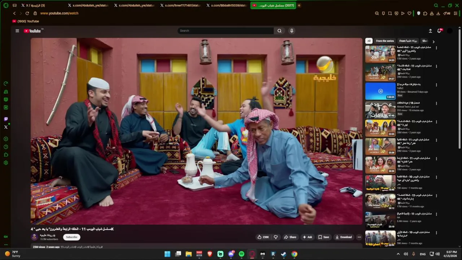
Task: Open options menu for the 28:39 video
Action: pos(436,159)
